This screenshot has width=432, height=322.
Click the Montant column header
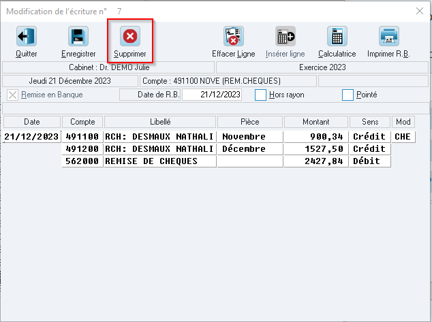click(x=316, y=122)
